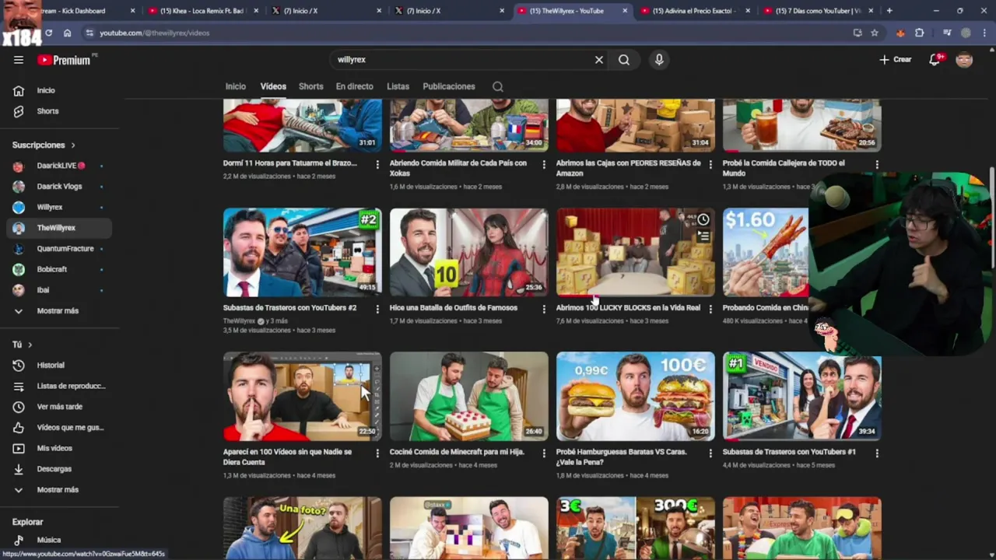
Task: Add Lucky Blocks video to Watch Later
Action: click(x=703, y=220)
